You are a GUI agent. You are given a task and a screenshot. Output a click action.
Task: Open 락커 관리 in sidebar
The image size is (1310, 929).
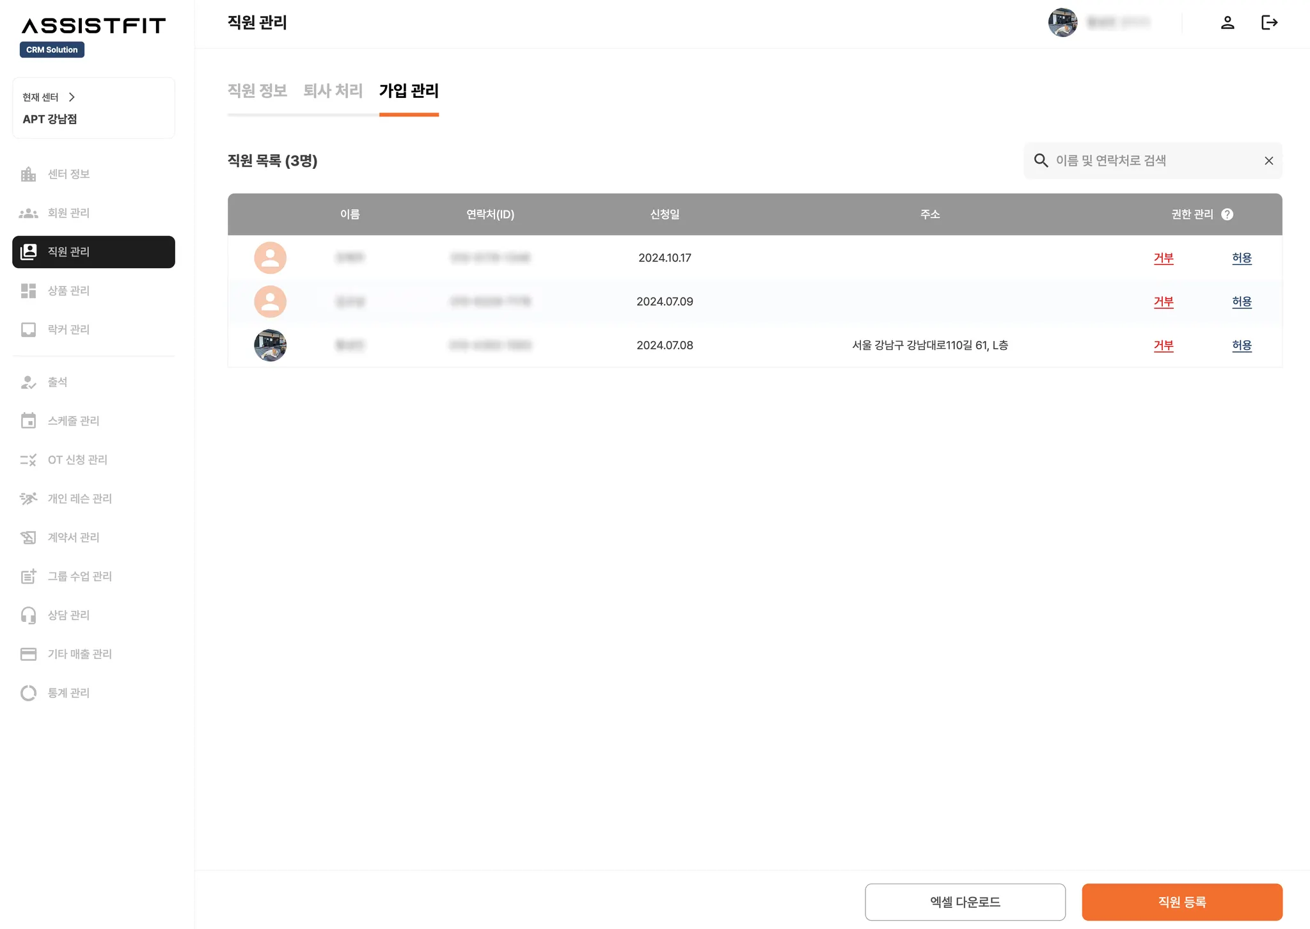(68, 330)
